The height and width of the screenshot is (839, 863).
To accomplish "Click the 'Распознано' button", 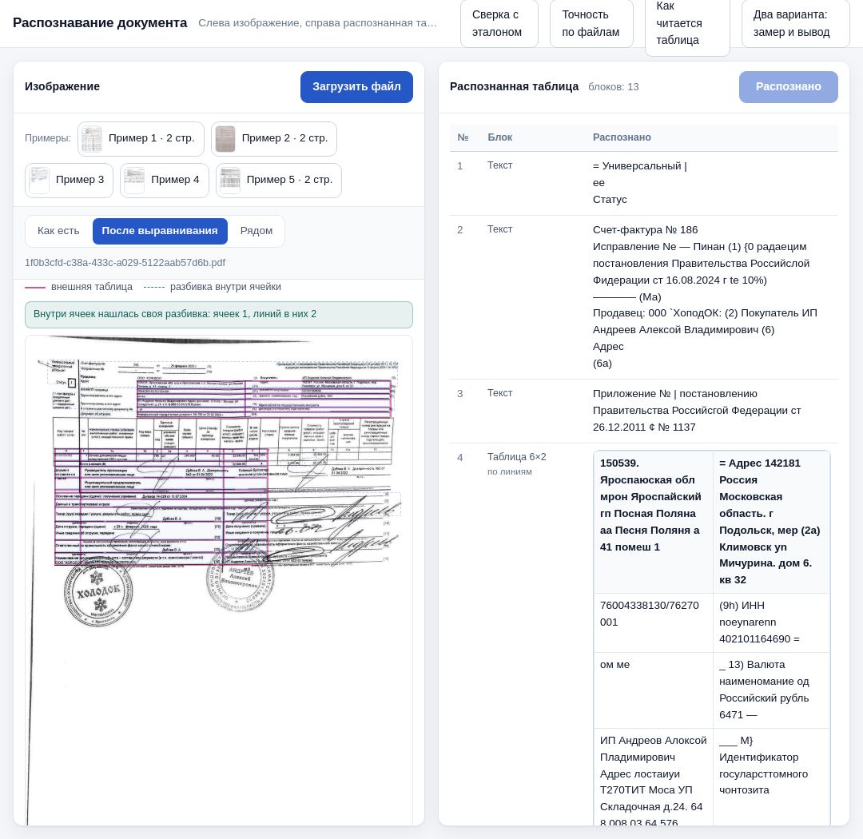I will (788, 87).
